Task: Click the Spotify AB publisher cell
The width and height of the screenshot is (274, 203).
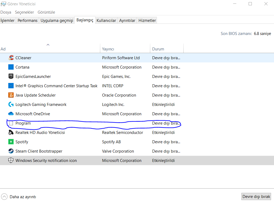Action: pyautogui.click(x=111, y=142)
